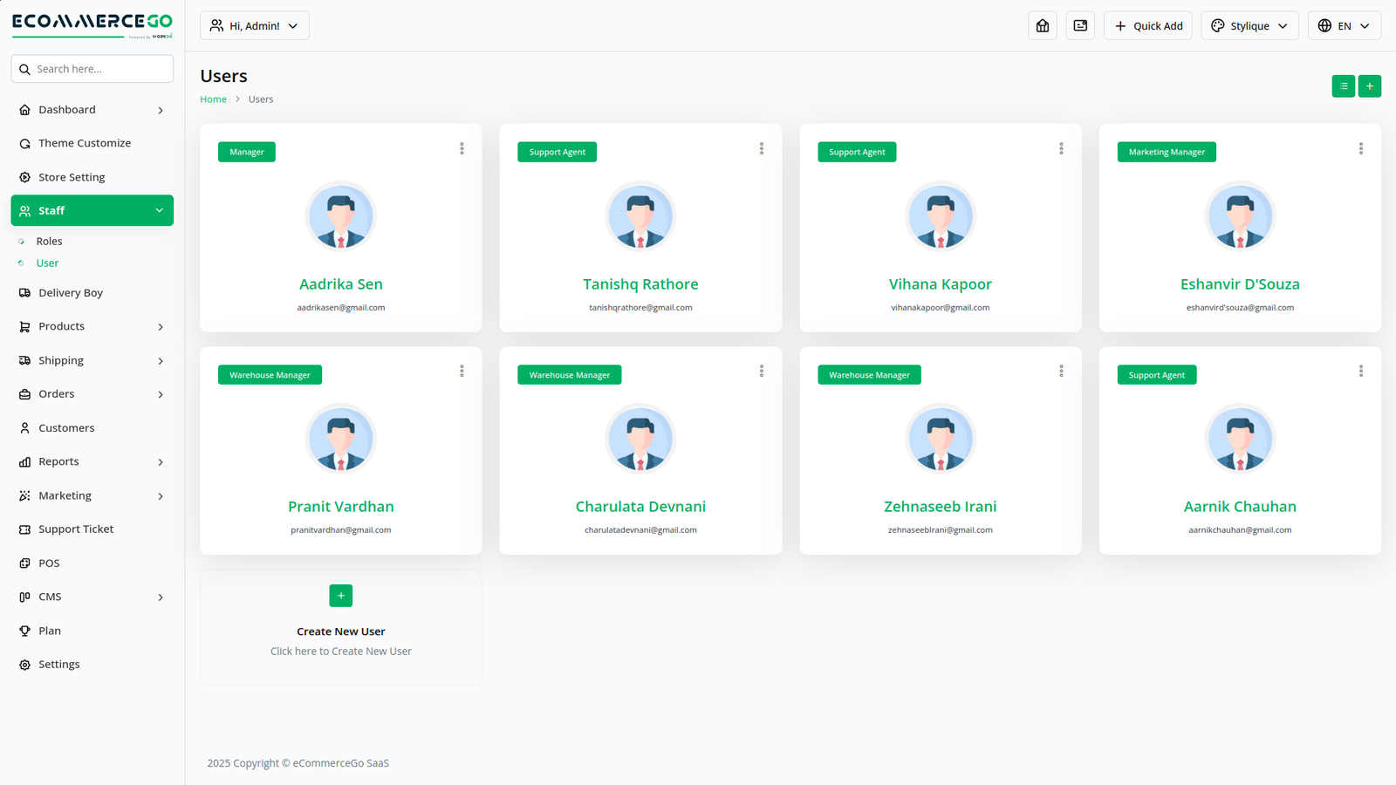Open three-dot menu for Eshanvir D'Souza

tap(1360, 149)
